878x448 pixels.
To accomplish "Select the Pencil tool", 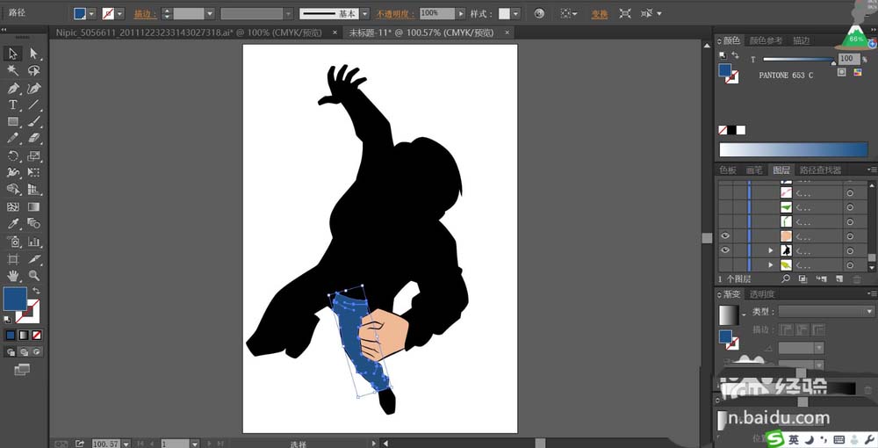I will click(x=13, y=138).
